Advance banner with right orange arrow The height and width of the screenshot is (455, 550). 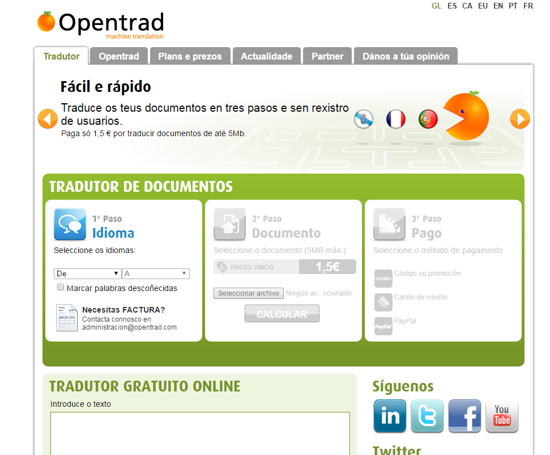coord(519,119)
